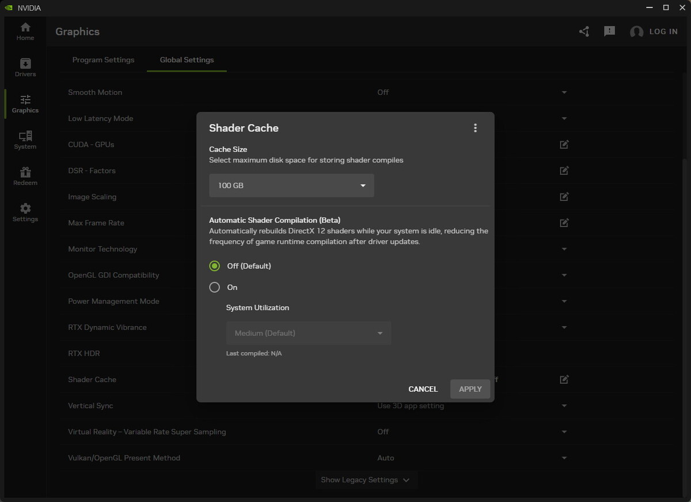Screen dimensions: 691x502
Task: Turn On Automatic Shader Compilation
Action: (x=215, y=287)
